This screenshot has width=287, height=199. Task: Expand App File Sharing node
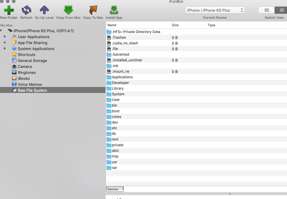5,43
